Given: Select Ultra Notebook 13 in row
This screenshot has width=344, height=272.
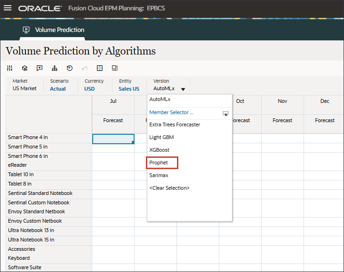Looking at the screenshot, I should [x=31, y=231].
